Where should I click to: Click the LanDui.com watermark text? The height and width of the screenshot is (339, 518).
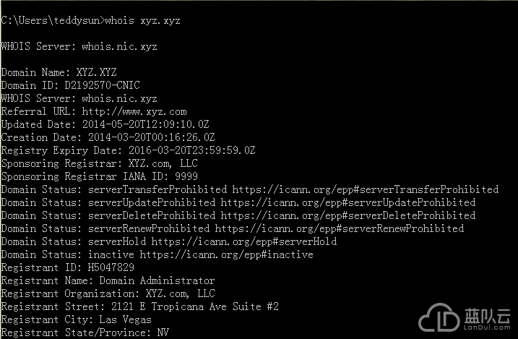(x=487, y=327)
